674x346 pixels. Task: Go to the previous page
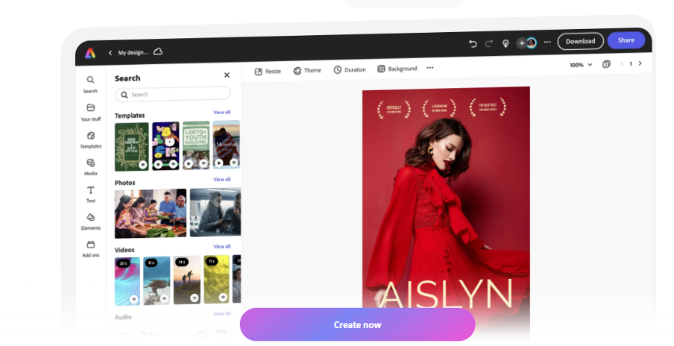pos(622,63)
